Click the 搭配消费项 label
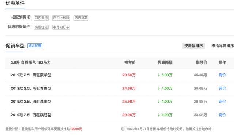The width and height of the screenshot is (234, 136). click(22, 17)
